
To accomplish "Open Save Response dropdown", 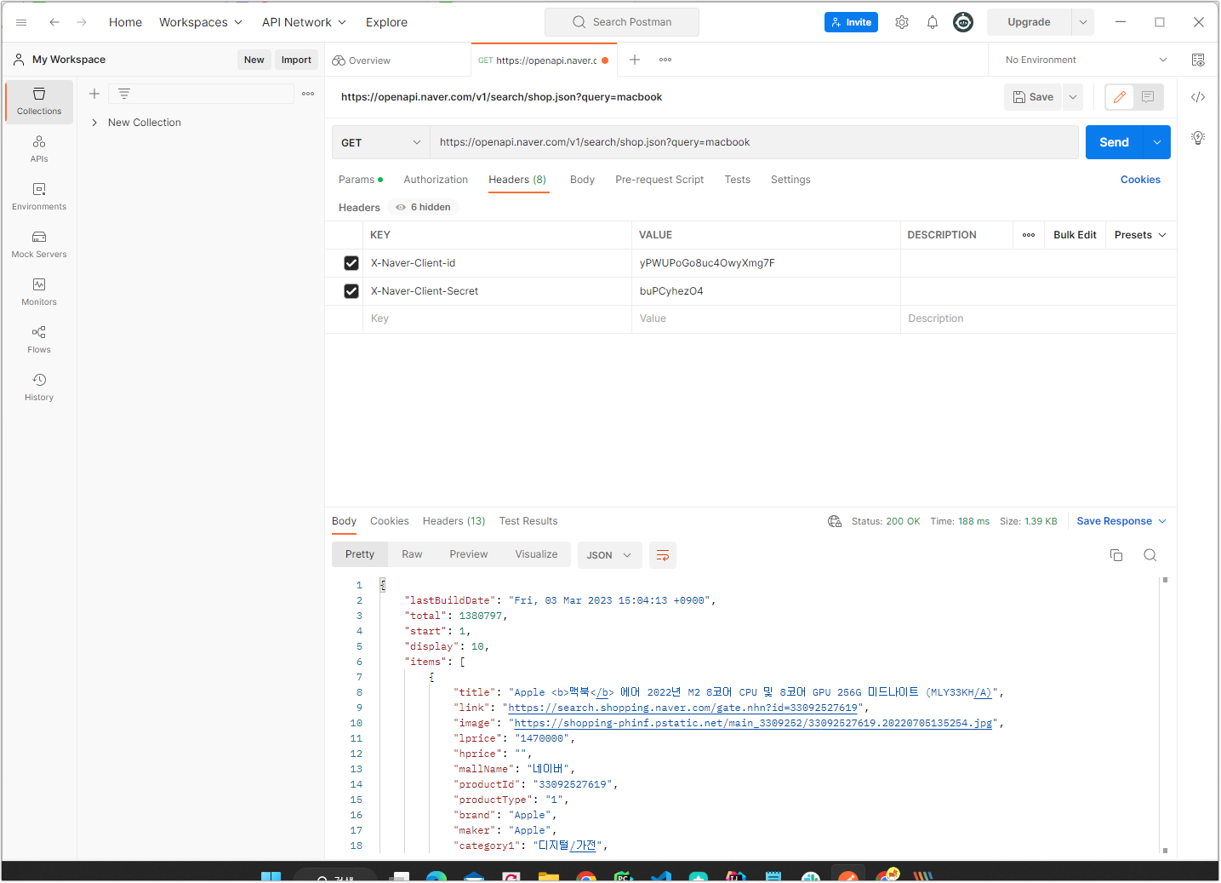I will point(1121,521).
